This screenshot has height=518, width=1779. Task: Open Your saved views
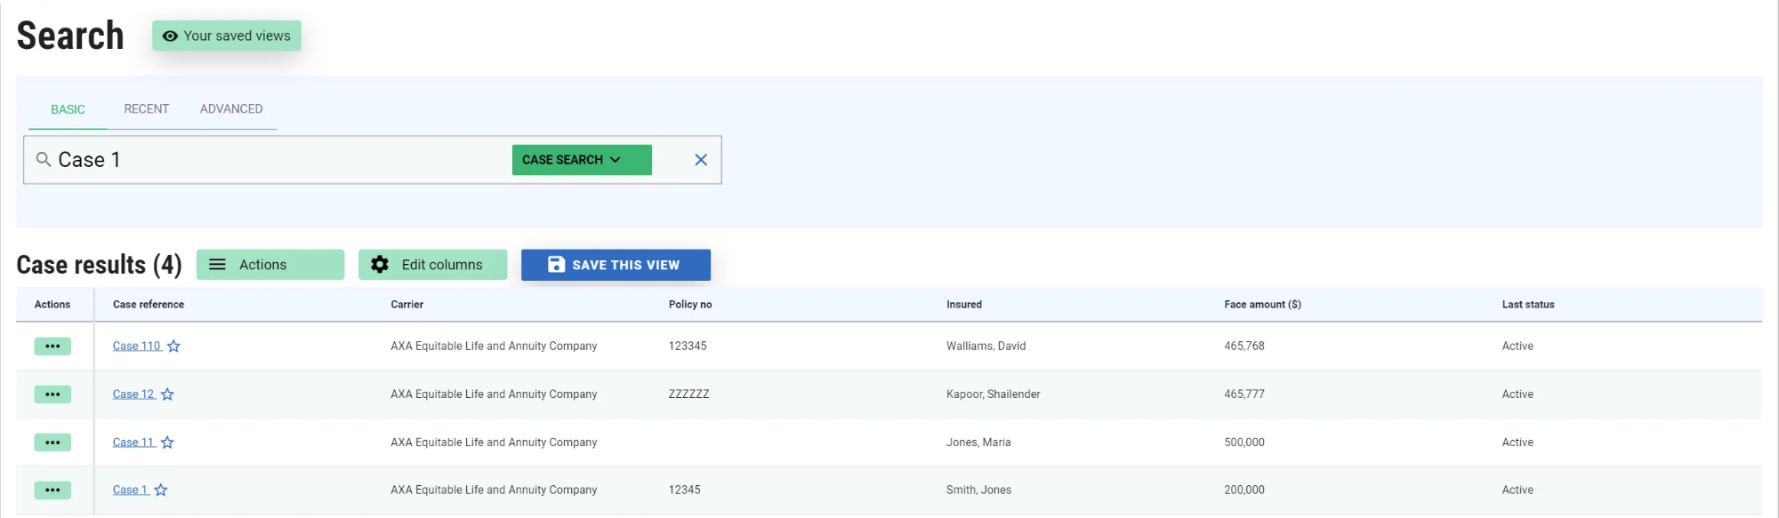pyautogui.click(x=227, y=36)
